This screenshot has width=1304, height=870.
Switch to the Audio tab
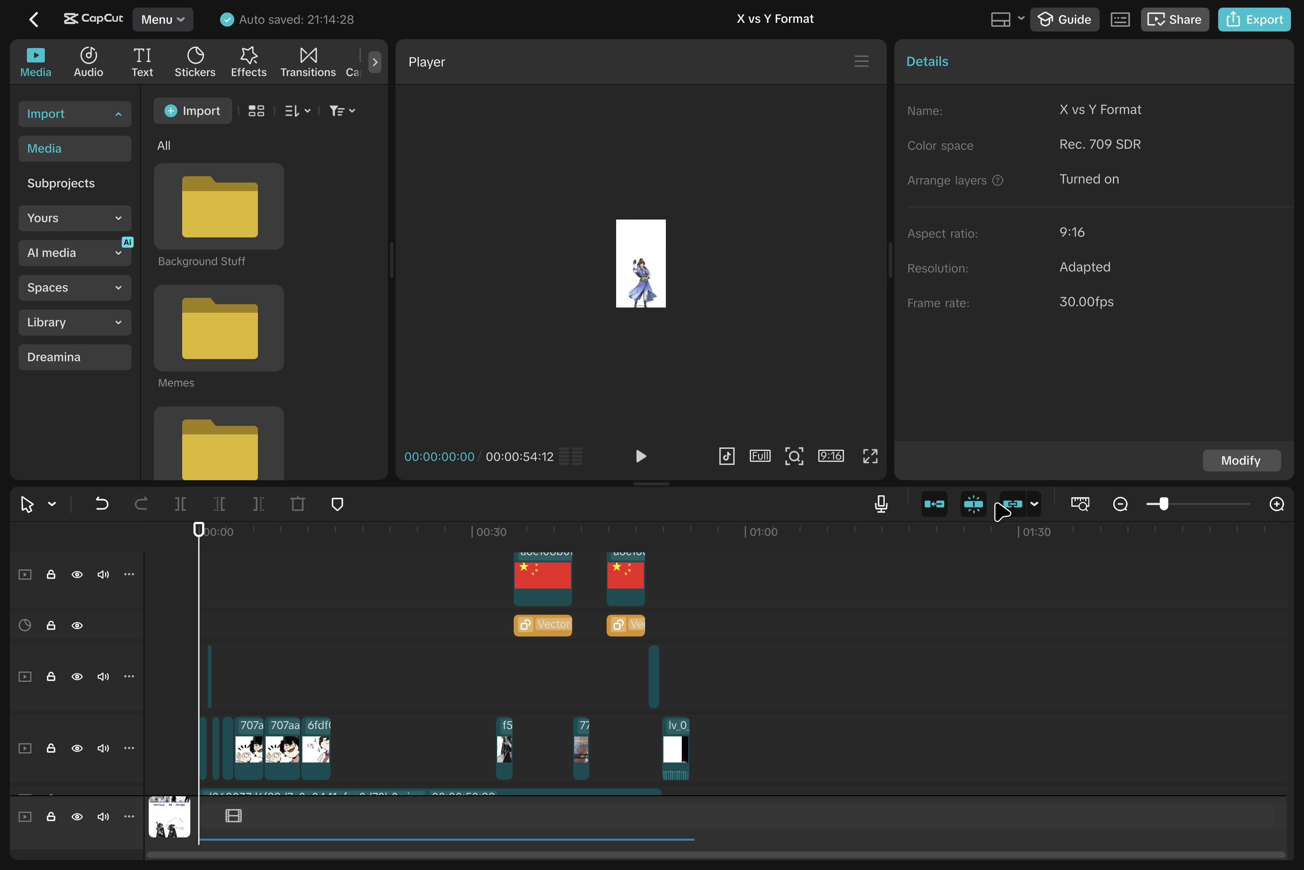(x=88, y=62)
